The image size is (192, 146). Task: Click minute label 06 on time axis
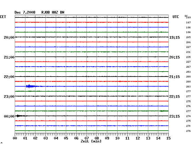click(x=76, y=138)
